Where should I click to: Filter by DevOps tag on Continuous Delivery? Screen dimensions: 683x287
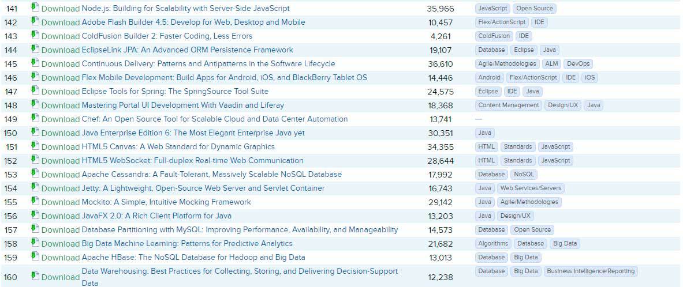point(578,64)
